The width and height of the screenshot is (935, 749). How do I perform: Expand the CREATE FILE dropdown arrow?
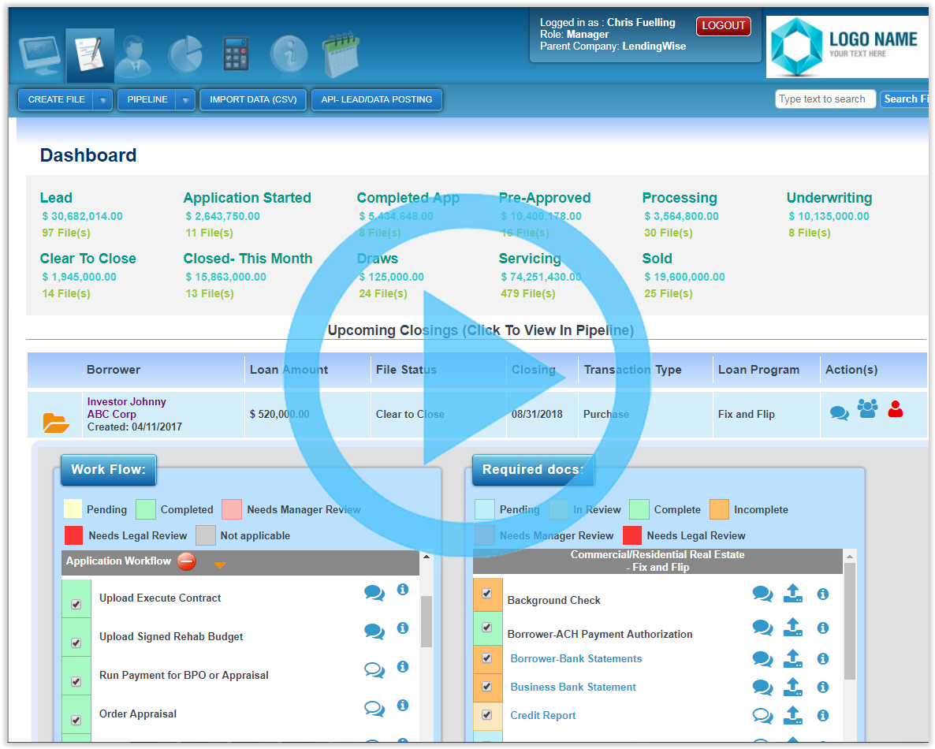point(103,99)
